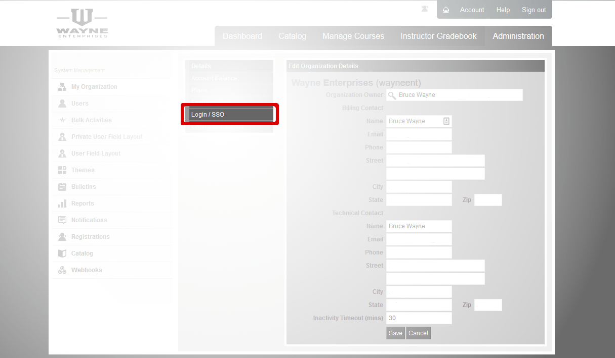Switch to the Administration tab
615x358 pixels.
click(518, 36)
